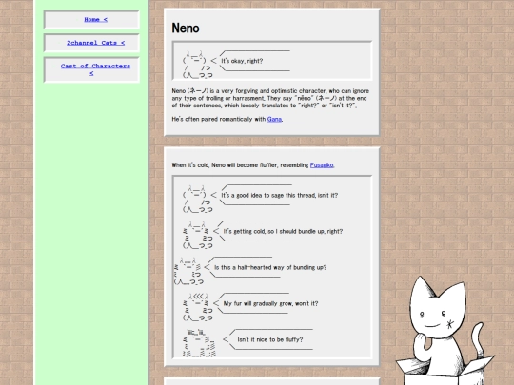
Task: Follow the Fusagiko character link
Action: tap(322, 165)
